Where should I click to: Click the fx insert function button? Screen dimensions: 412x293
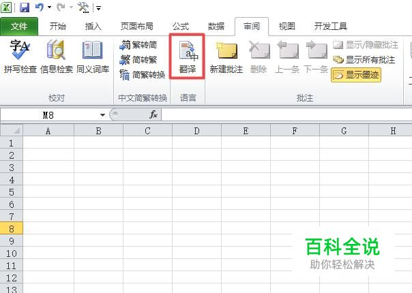point(153,114)
